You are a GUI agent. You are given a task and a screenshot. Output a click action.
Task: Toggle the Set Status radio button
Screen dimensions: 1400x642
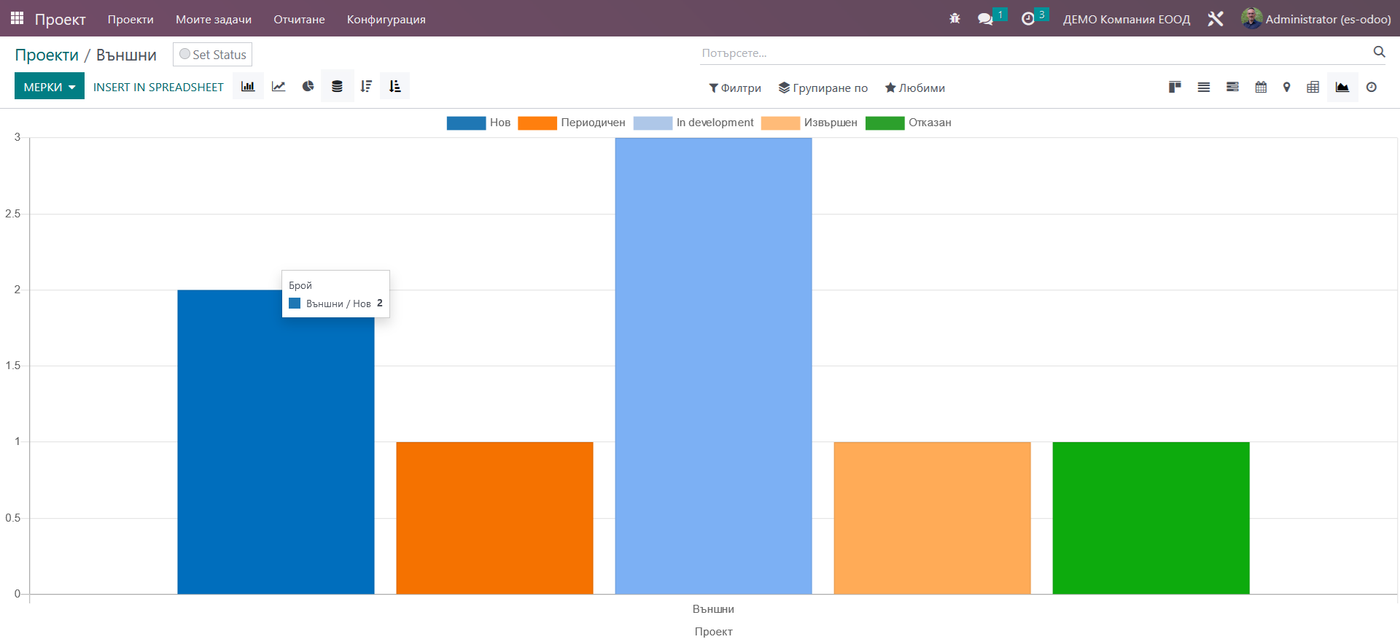point(184,54)
